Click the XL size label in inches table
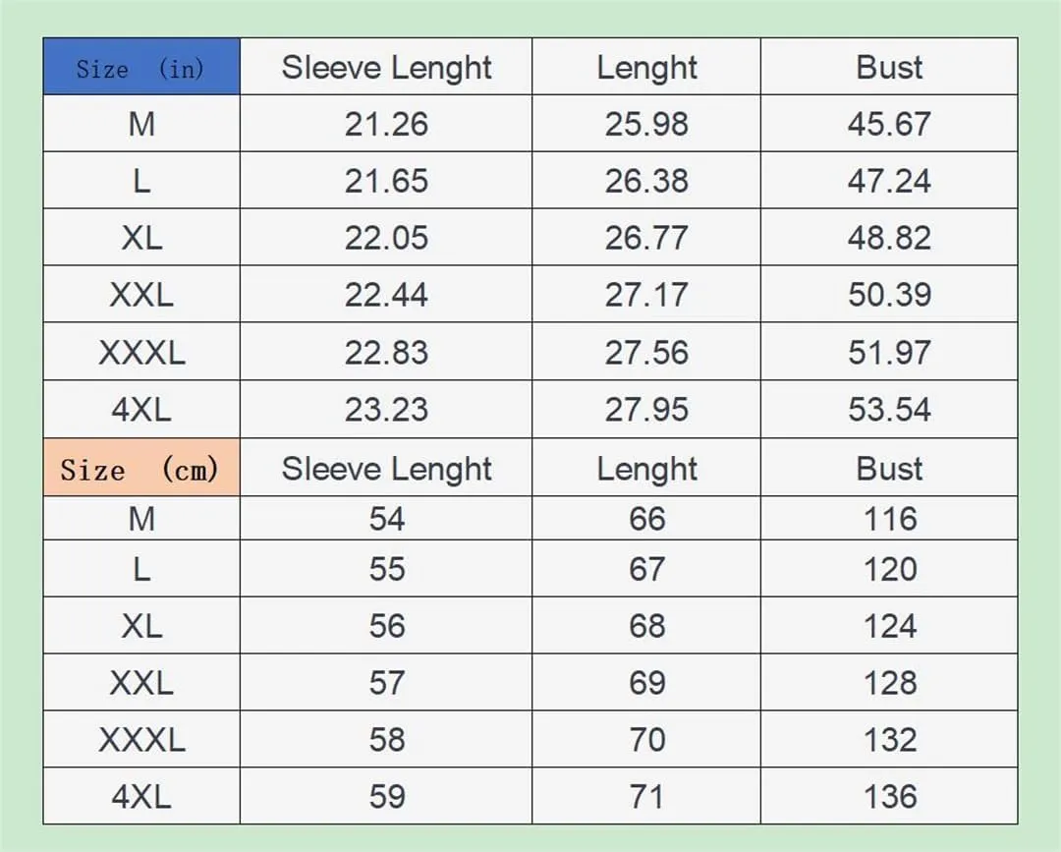Image resolution: width=1061 pixels, height=852 pixels. (141, 237)
